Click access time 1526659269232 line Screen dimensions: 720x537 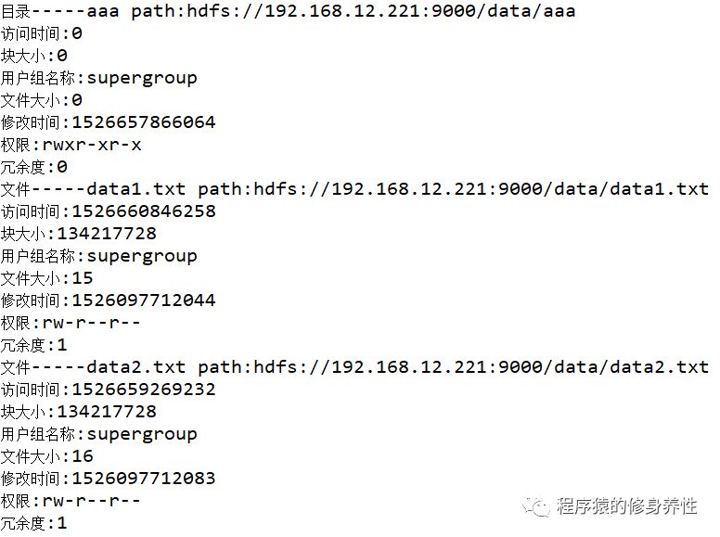pyautogui.click(x=109, y=390)
